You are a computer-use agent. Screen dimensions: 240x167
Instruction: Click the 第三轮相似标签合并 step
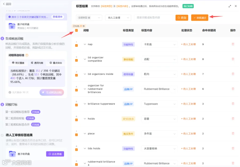point(17,124)
